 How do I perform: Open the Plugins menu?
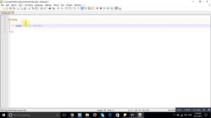[70, 5]
